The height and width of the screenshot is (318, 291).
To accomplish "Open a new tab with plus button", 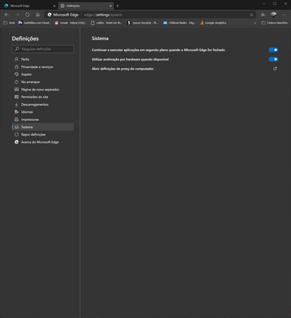I will pyautogui.click(x=118, y=6).
